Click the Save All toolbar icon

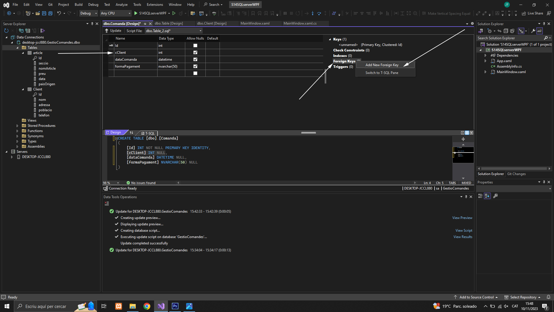tap(50, 13)
